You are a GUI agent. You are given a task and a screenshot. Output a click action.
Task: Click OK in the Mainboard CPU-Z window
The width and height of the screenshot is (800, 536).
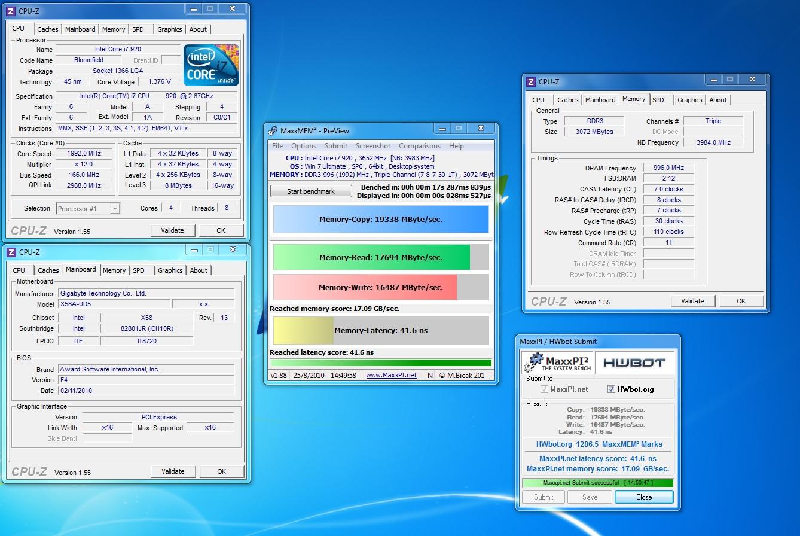221,471
